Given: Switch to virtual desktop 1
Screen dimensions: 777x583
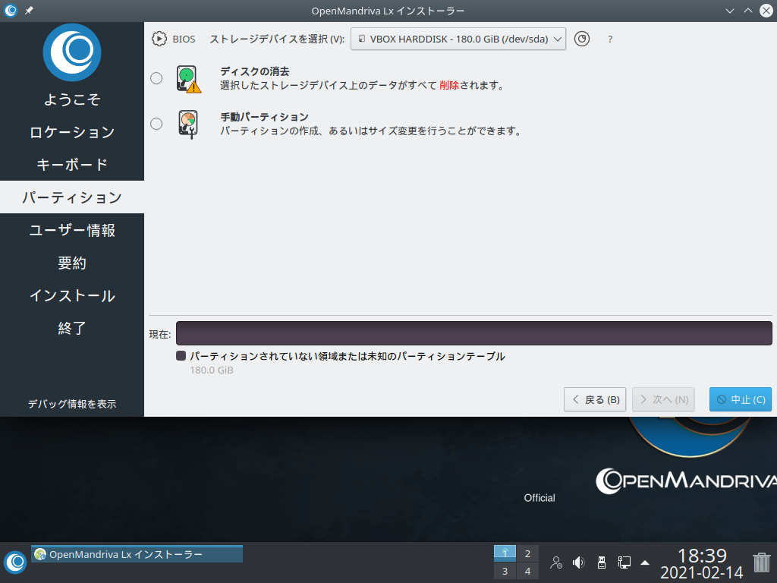Looking at the screenshot, I should pos(505,553).
